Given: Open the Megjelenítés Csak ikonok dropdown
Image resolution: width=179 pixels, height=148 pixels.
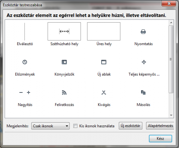Looking at the screenshot, I should coord(50,126).
